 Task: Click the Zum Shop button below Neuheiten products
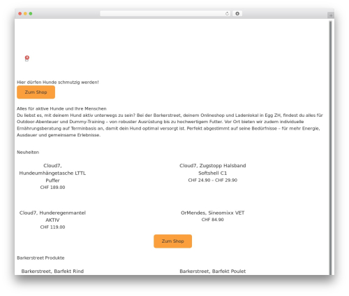tap(173, 241)
